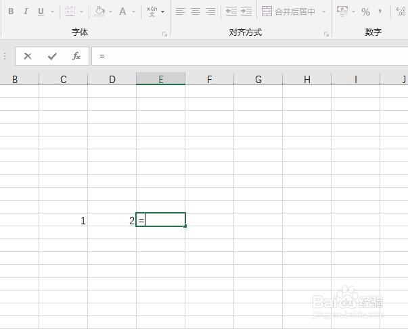Image resolution: width=408 pixels, height=329 pixels.
Task: Click the active cell with equals sign
Action: [160, 220]
